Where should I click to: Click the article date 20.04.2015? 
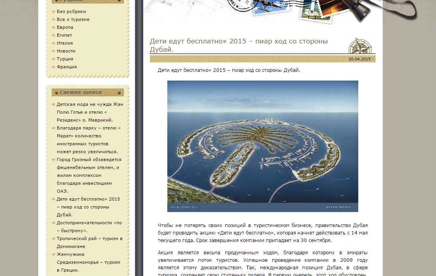359,59
